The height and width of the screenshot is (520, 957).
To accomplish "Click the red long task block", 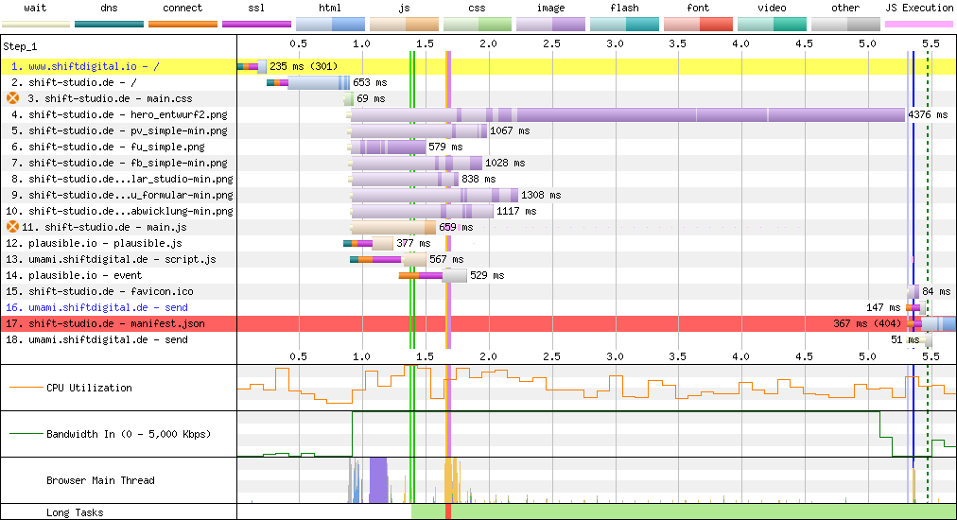I will pos(448,511).
